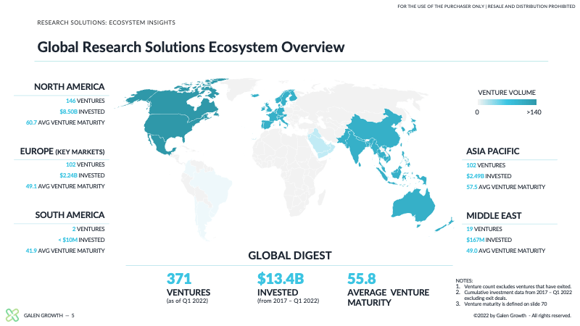This screenshot has height=326, width=580.
Task: Click the Research Solutions: Ecosystem Insights subtitle
Action: tap(106, 22)
